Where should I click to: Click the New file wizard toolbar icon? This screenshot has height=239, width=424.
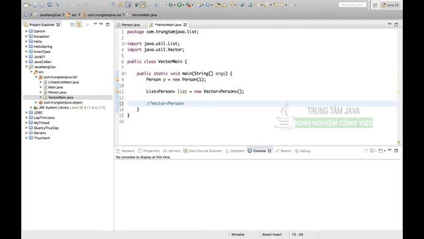26,5
